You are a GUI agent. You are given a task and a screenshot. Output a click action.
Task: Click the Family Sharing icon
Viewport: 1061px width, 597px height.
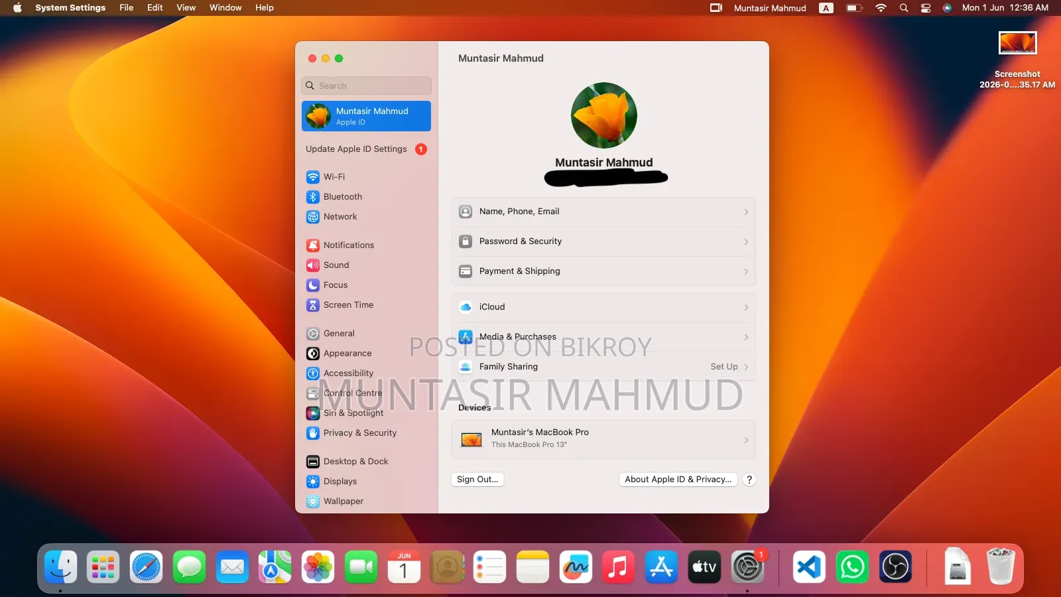[x=466, y=367]
